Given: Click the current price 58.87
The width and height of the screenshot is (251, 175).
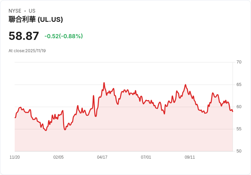Looking at the screenshot, I should pyautogui.click(x=24, y=36).
